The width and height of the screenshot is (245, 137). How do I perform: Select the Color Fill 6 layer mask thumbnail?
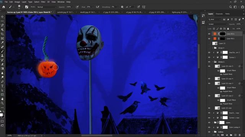point(222,34)
